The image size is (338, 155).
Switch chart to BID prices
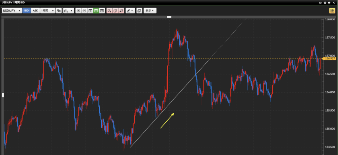(x=26, y=11)
